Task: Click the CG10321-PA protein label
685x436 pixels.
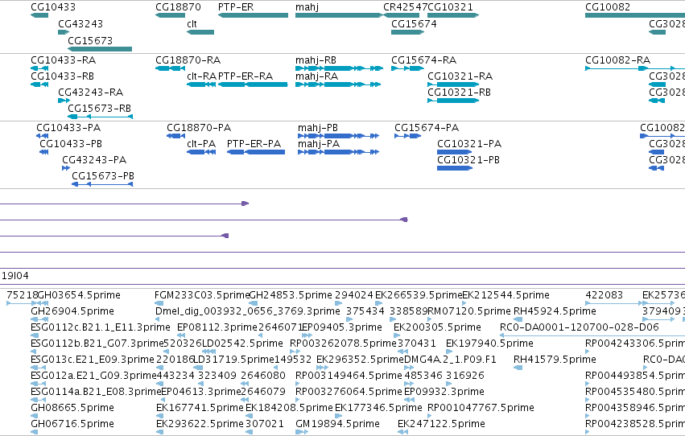Action: tap(469, 143)
